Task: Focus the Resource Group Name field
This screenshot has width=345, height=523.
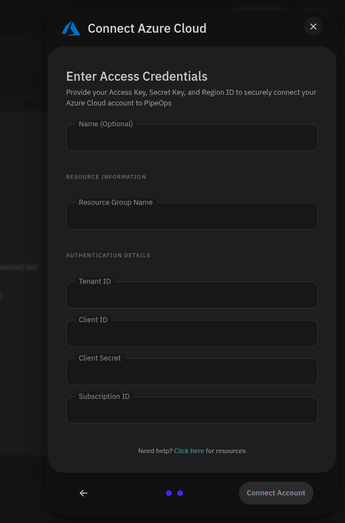Action: pyautogui.click(x=192, y=216)
